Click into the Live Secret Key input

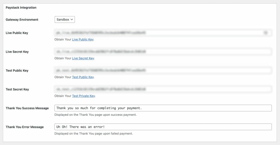163,52
